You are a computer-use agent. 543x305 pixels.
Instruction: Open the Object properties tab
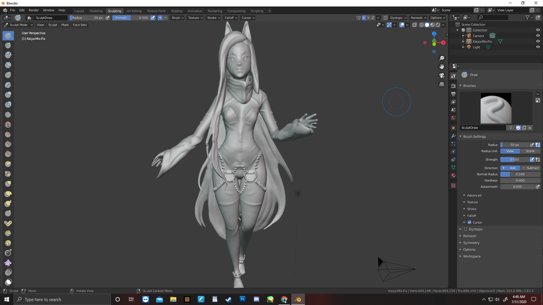pos(453,128)
